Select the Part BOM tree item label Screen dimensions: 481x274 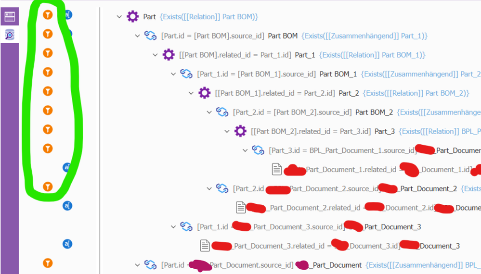[x=283, y=36]
